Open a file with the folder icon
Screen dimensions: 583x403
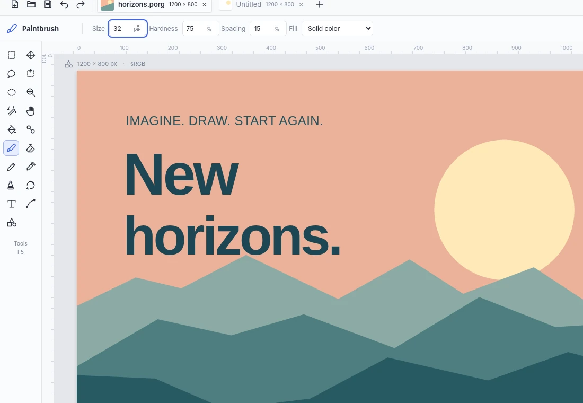pos(31,4)
